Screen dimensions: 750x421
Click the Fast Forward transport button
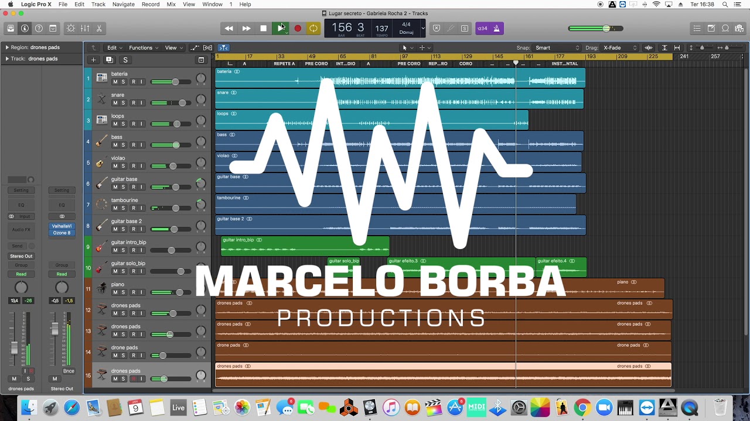tap(246, 28)
